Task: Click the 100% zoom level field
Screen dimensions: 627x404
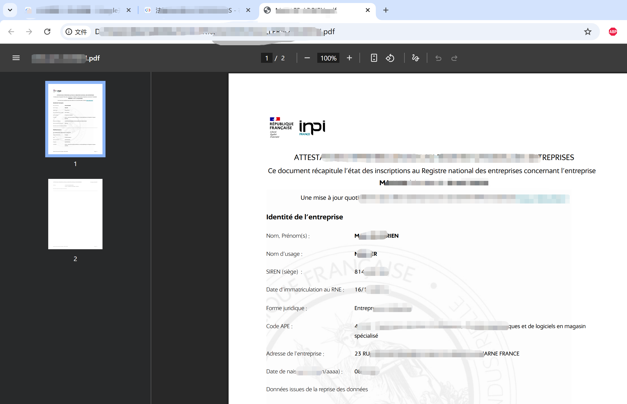Action: [x=328, y=58]
